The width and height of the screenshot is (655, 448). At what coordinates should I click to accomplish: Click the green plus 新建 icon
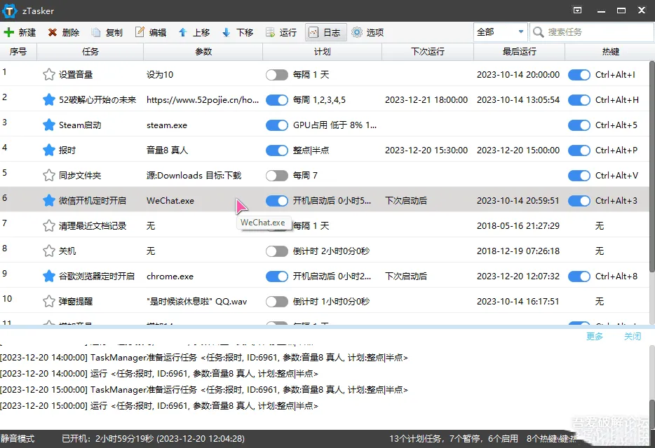tap(9, 32)
